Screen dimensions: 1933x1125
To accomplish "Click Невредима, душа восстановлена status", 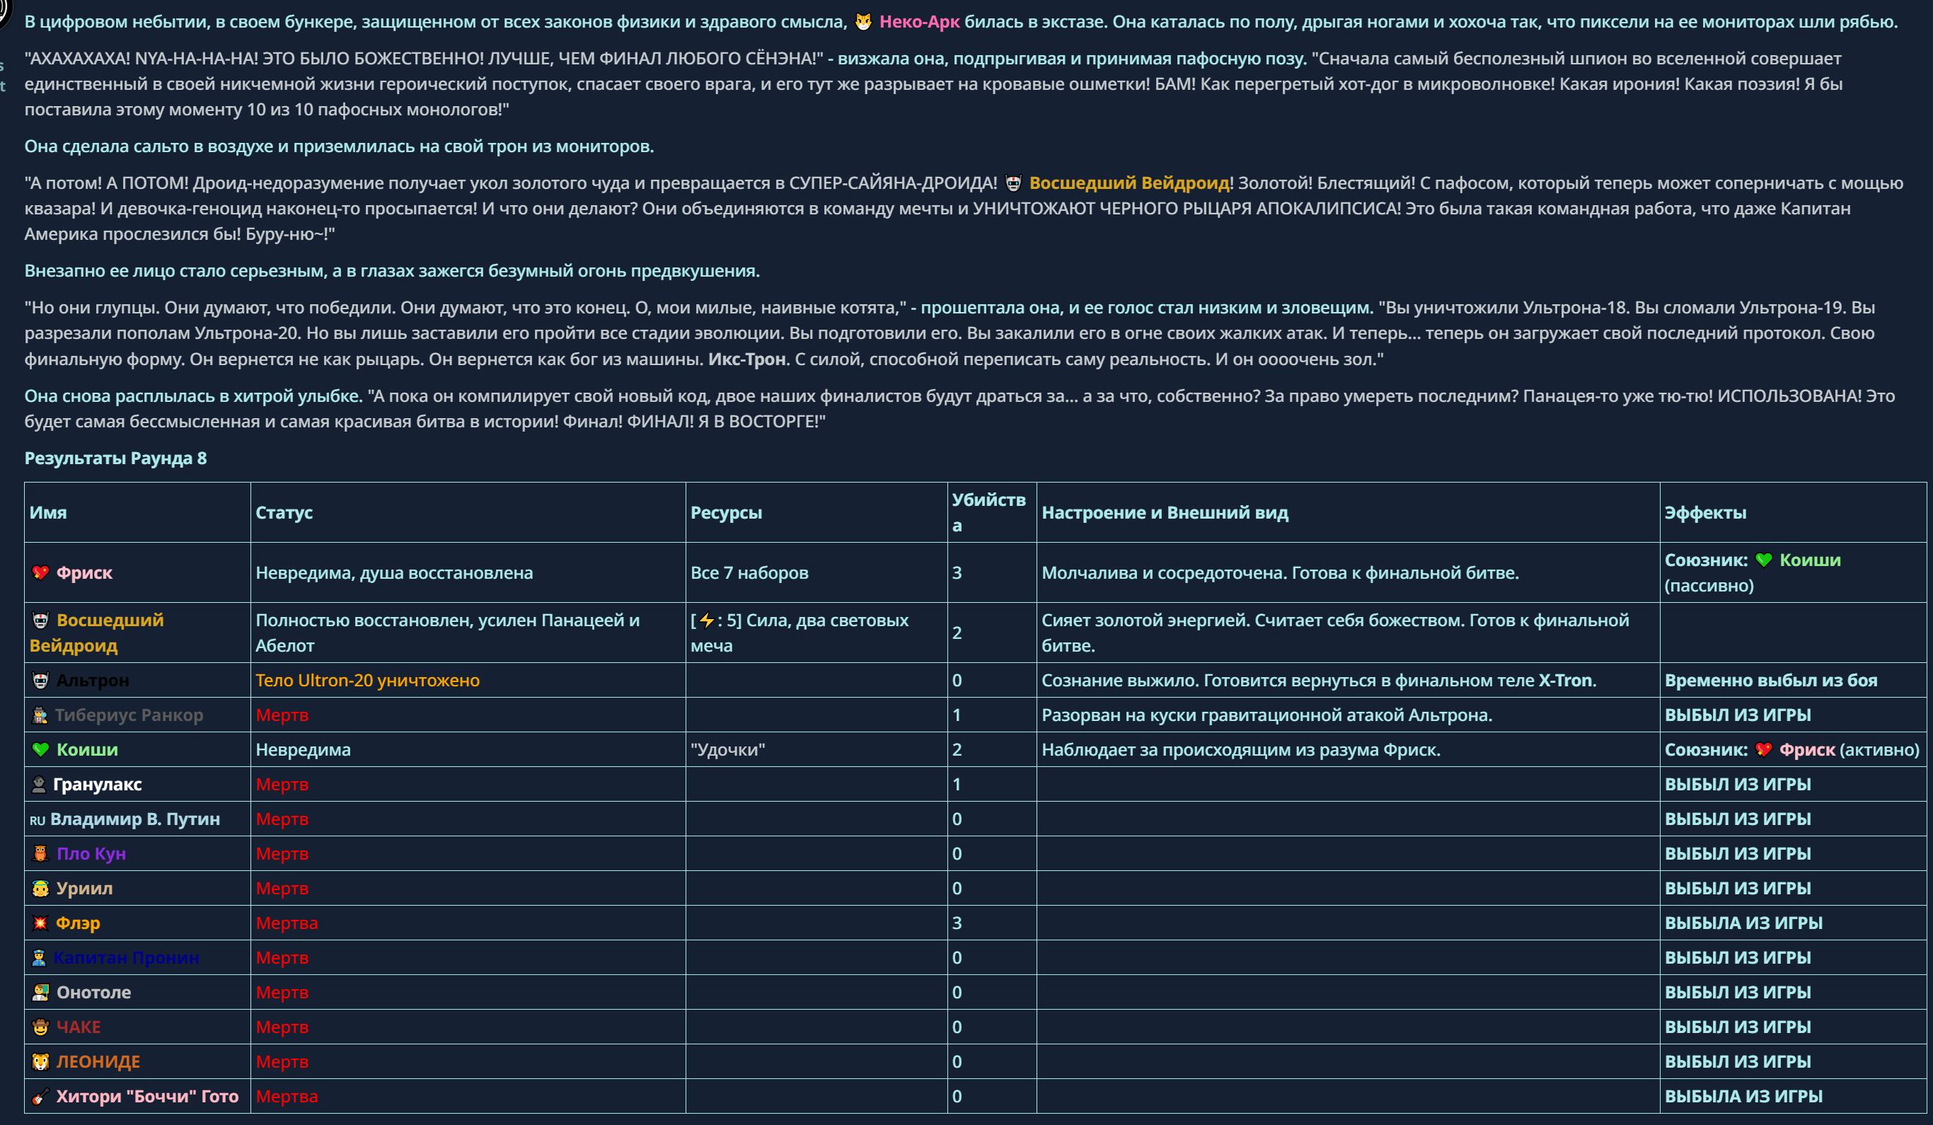I will point(394,573).
